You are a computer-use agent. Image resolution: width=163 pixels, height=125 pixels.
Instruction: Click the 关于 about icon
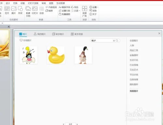tap(93, 14)
